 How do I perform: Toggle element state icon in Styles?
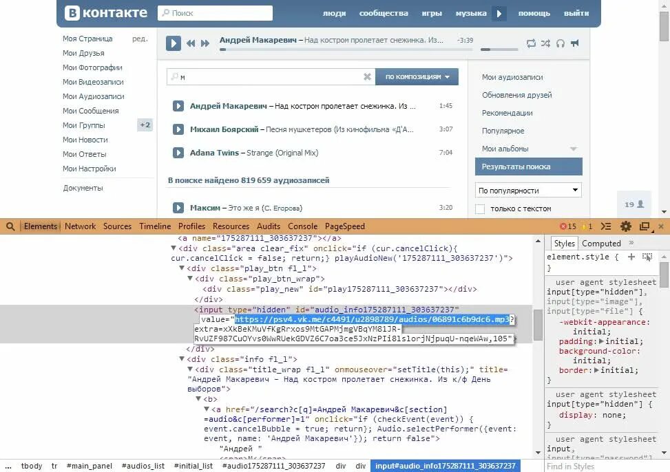[x=647, y=257]
